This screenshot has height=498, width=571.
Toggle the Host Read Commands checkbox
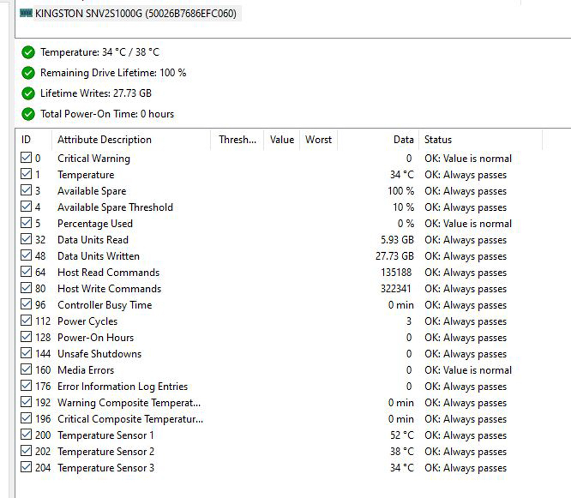26,272
